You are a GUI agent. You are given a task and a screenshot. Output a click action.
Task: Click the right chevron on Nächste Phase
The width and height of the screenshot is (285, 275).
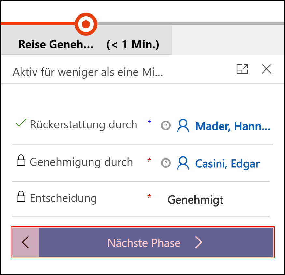pyautogui.click(x=198, y=242)
